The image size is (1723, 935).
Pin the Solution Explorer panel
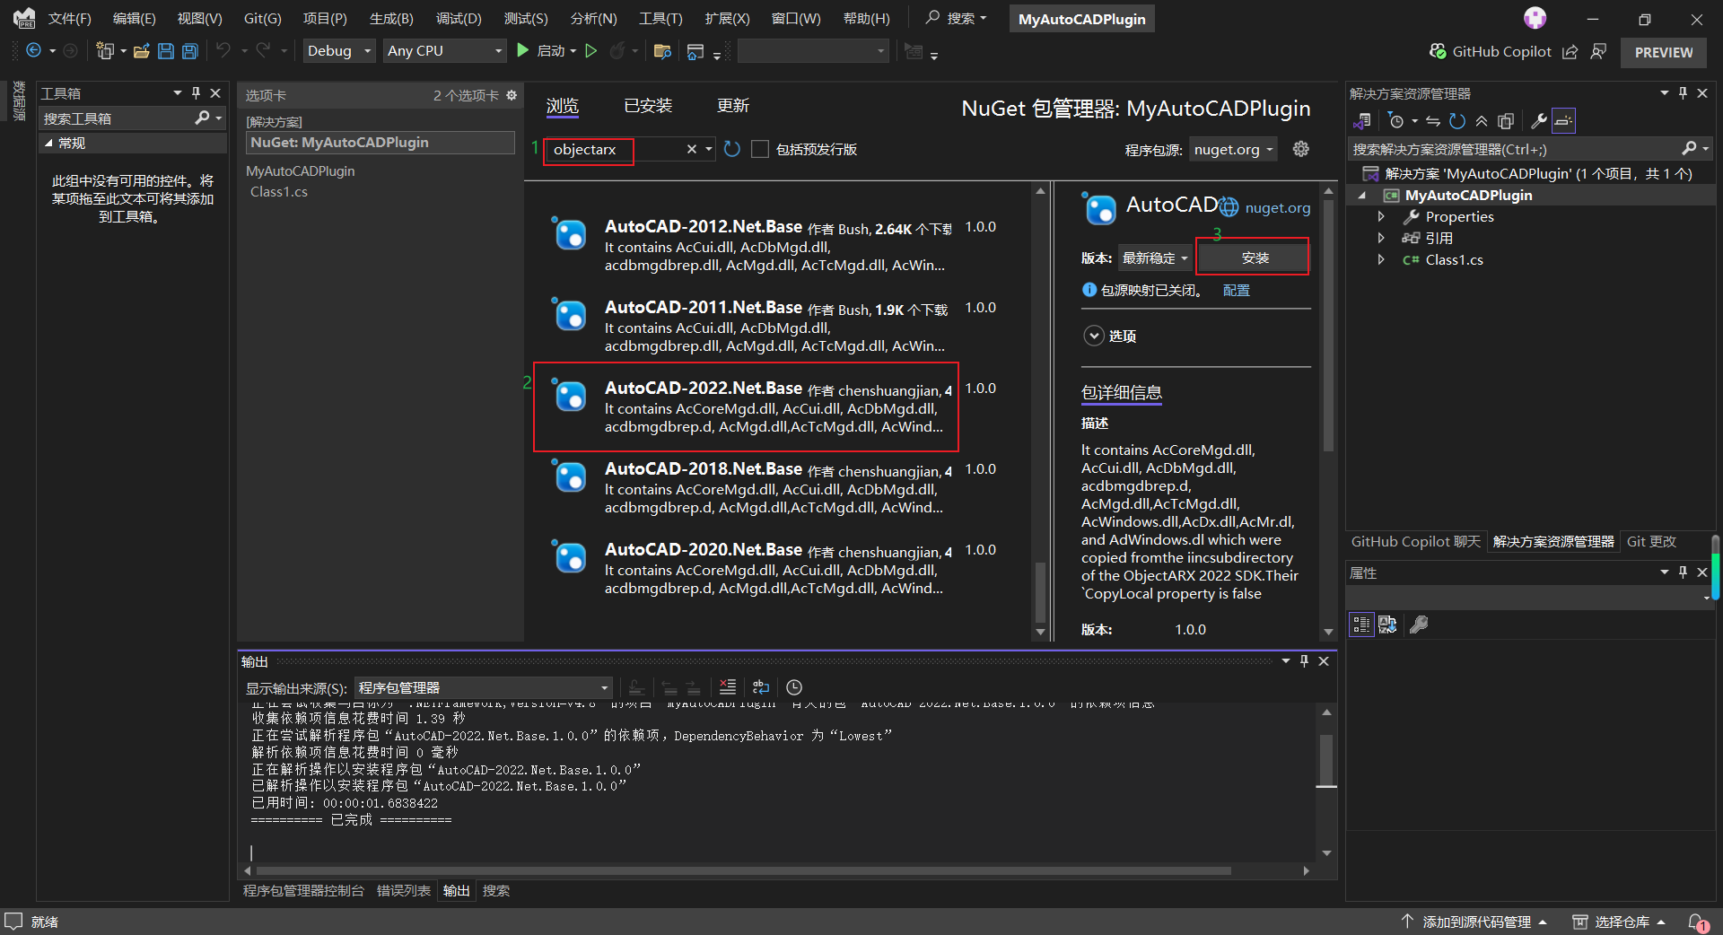coord(1683,92)
